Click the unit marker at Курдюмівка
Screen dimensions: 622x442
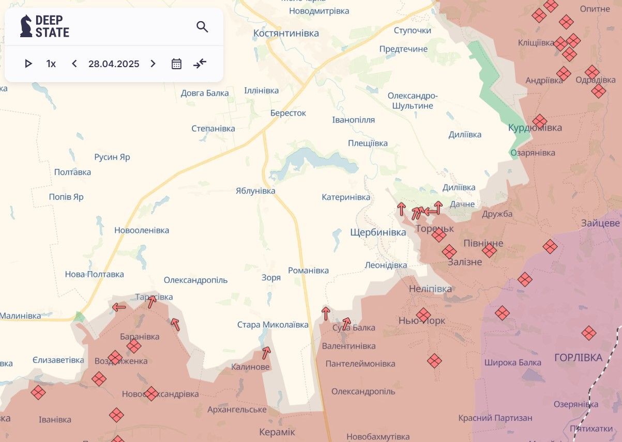[x=539, y=121]
